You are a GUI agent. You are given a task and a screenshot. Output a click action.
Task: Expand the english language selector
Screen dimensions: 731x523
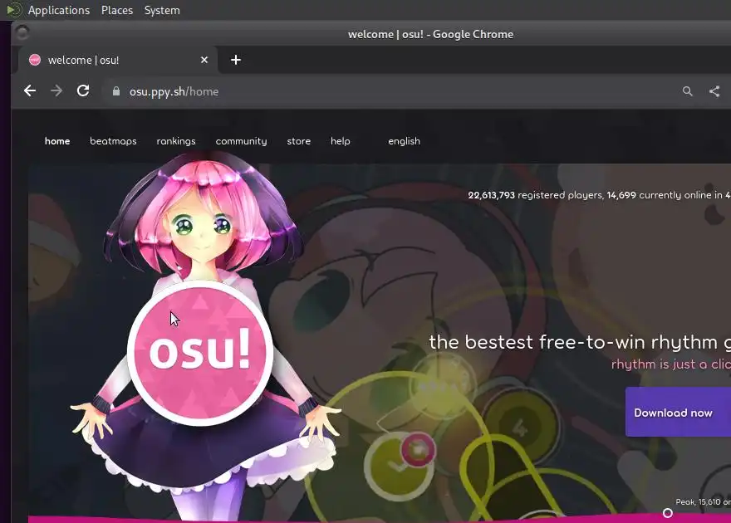pyautogui.click(x=405, y=141)
